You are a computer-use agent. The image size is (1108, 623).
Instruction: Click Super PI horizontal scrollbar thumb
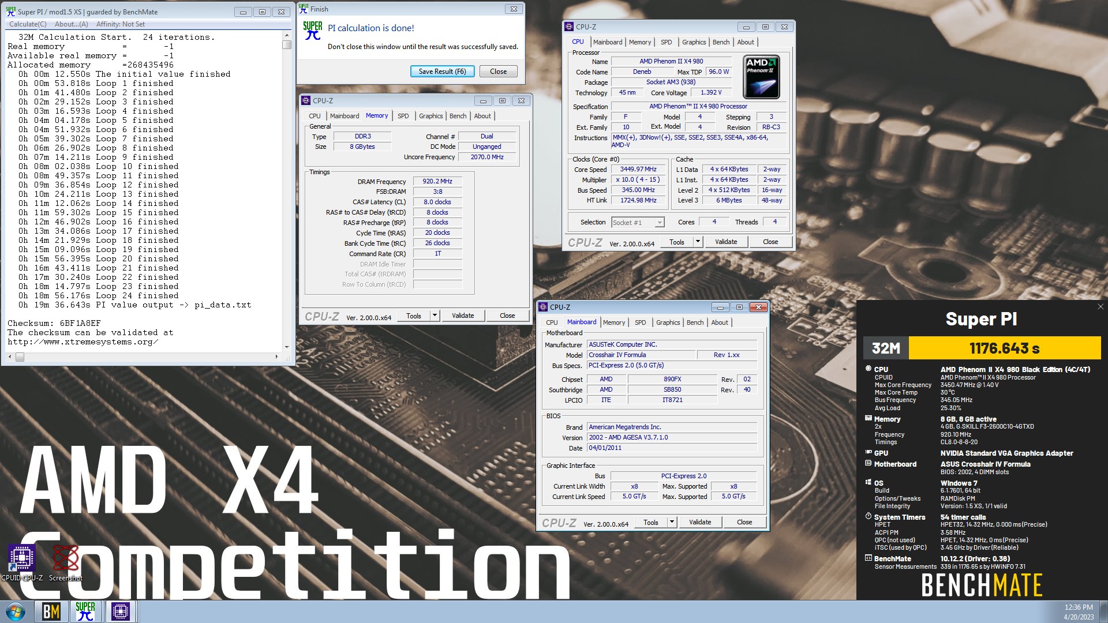tap(20, 357)
